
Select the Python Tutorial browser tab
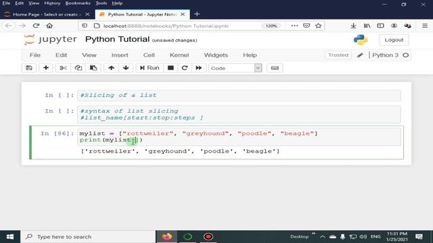click(x=142, y=14)
